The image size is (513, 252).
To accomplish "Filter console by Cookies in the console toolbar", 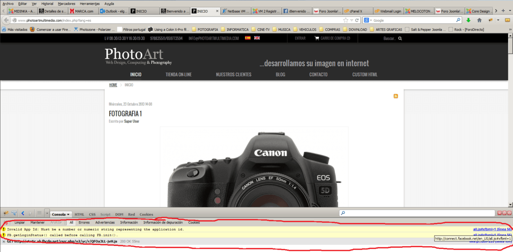I will (194, 223).
